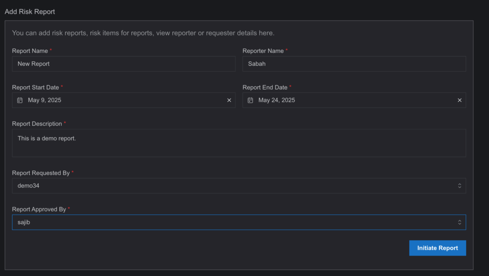Clear the Report End Date with X
489x276 pixels.
pyautogui.click(x=460, y=100)
